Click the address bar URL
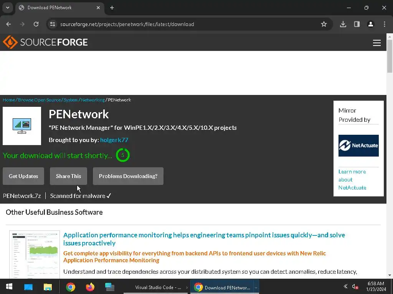 tap(127, 24)
